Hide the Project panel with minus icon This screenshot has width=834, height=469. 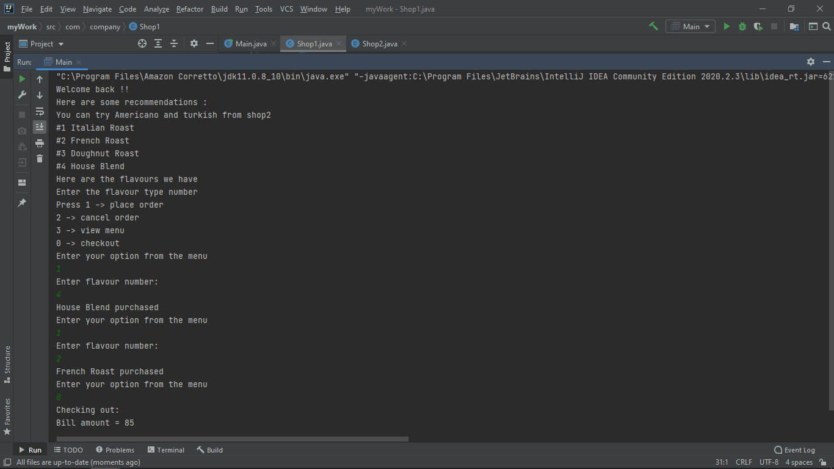210,43
